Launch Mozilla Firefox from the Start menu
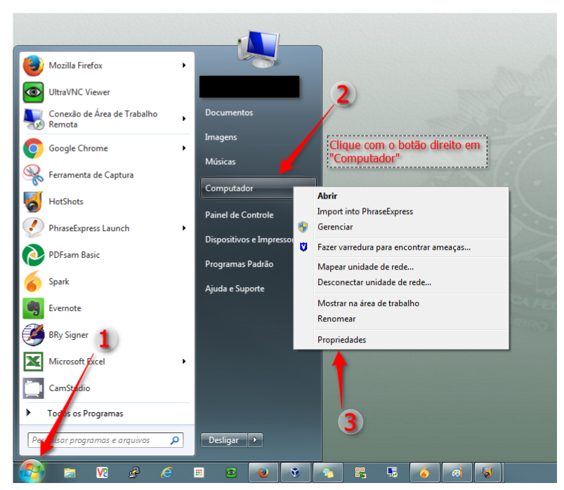Screen dimensions: 564x490 [x=107, y=65]
